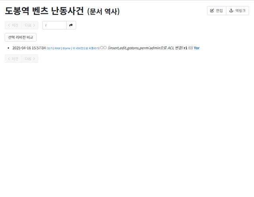The width and height of the screenshot is (254, 197).
Task: Focus the revision number input field
Action: [54, 25]
